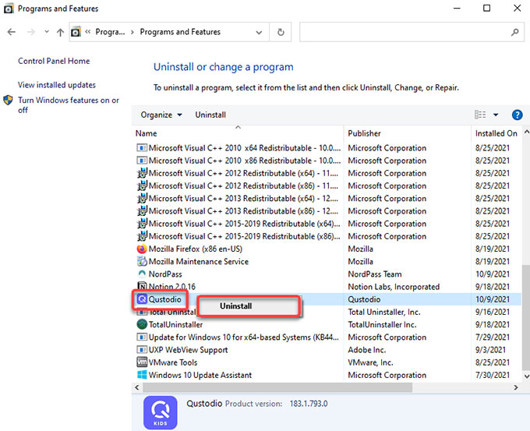Viewport: 530px width, 431px height.
Task: Click the horizontal scrollbar left arrow
Action: [x=137, y=387]
